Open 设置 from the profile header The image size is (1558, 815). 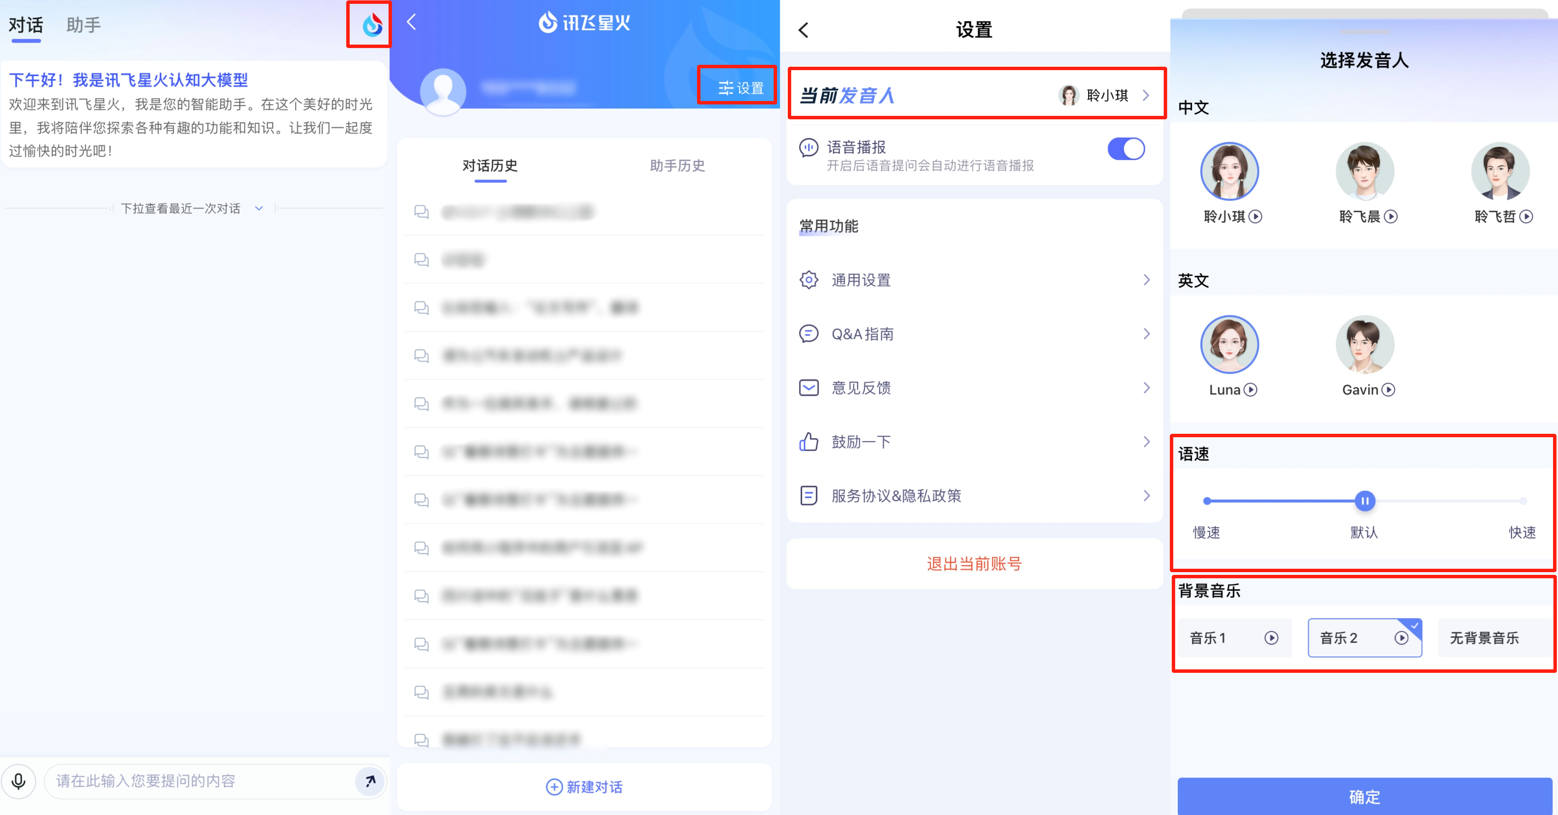[741, 88]
